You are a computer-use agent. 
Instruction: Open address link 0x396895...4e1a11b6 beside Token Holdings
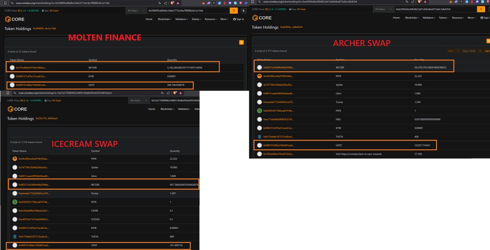[x=45, y=29]
